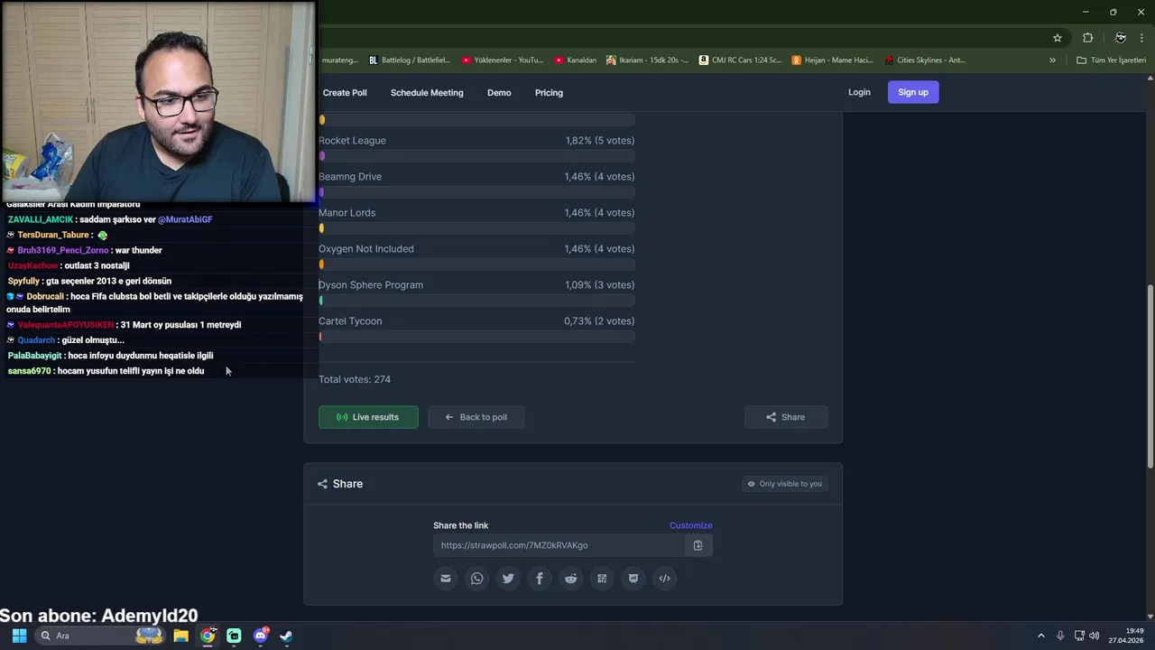Screen dimensions: 1155x650
Task: Click the Manor Lords result label
Action: coord(346,213)
